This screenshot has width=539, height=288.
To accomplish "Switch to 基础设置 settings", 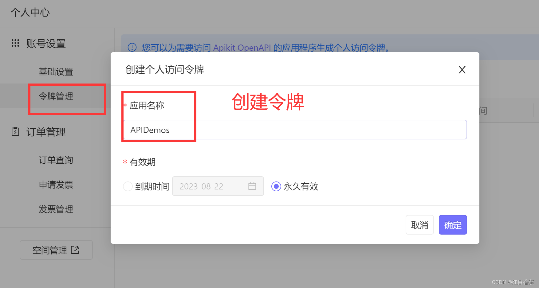I will point(56,72).
